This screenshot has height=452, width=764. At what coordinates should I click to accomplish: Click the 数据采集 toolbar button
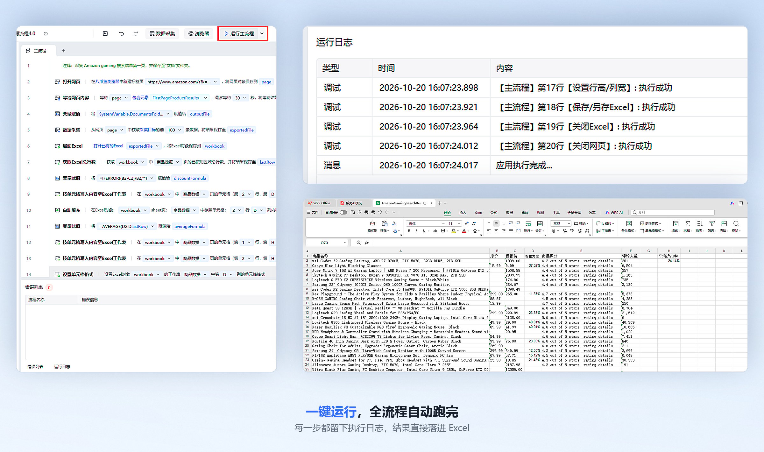pyautogui.click(x=162, y=33)
